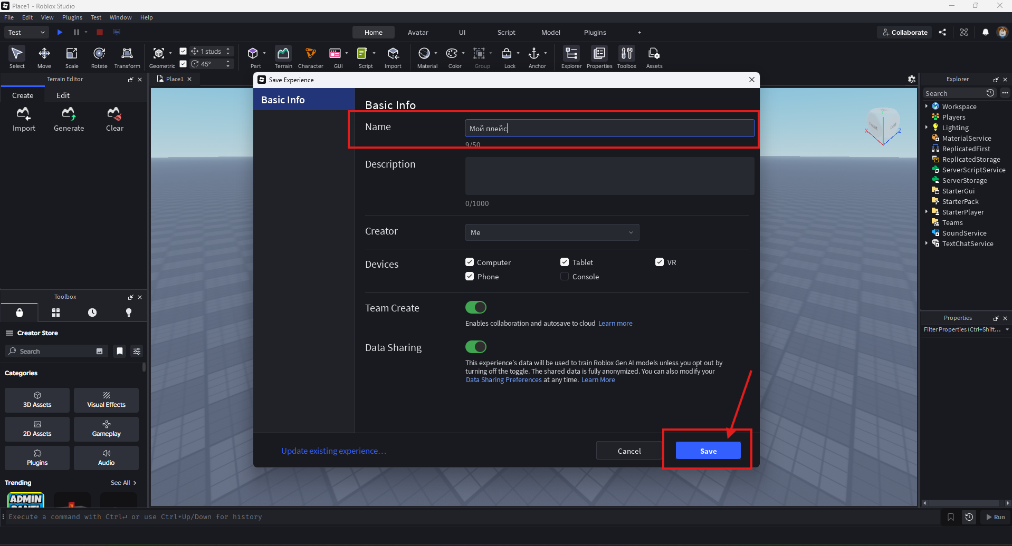1012x546 pixels.
Task: Enable the Console device checkbox
Action: coord(565,276)
